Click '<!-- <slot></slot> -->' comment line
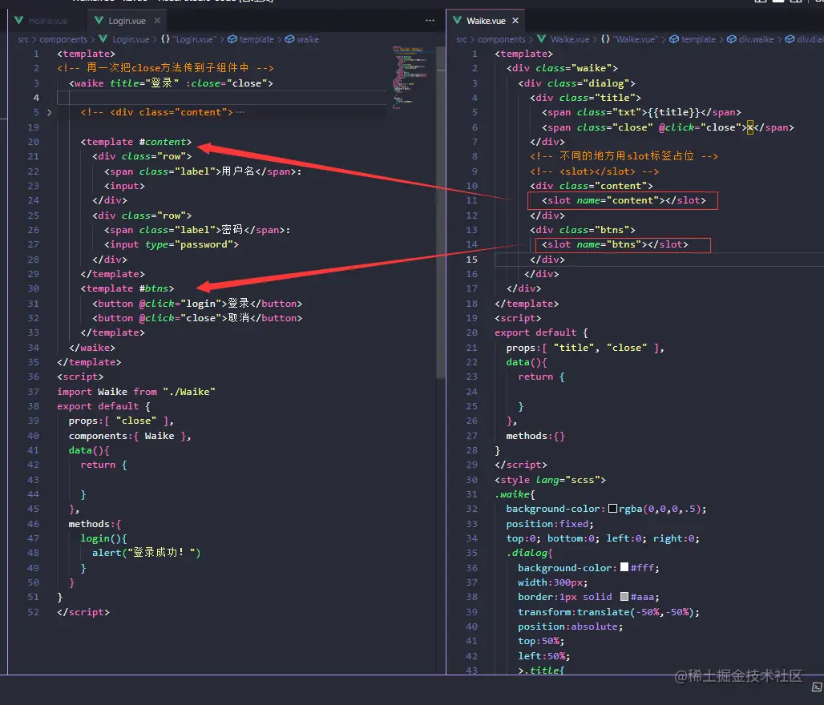The height and width of the screenshot is (705, 824). tap(594, 171)
